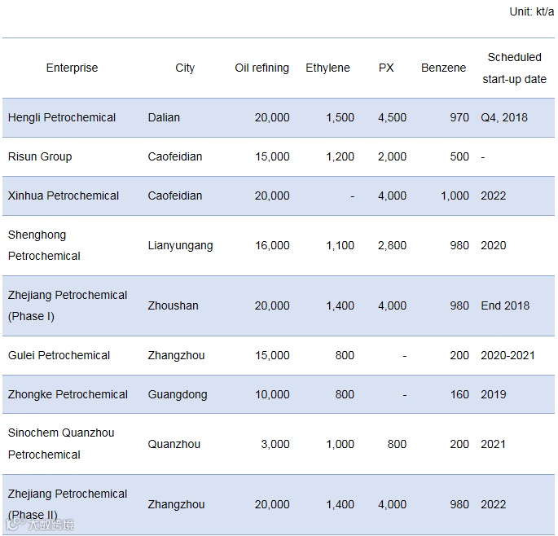Click the Gulei Petrochemical enterprise cell
Image resolution: width=558 pixels, height=536 pixels.
(59, 355)
